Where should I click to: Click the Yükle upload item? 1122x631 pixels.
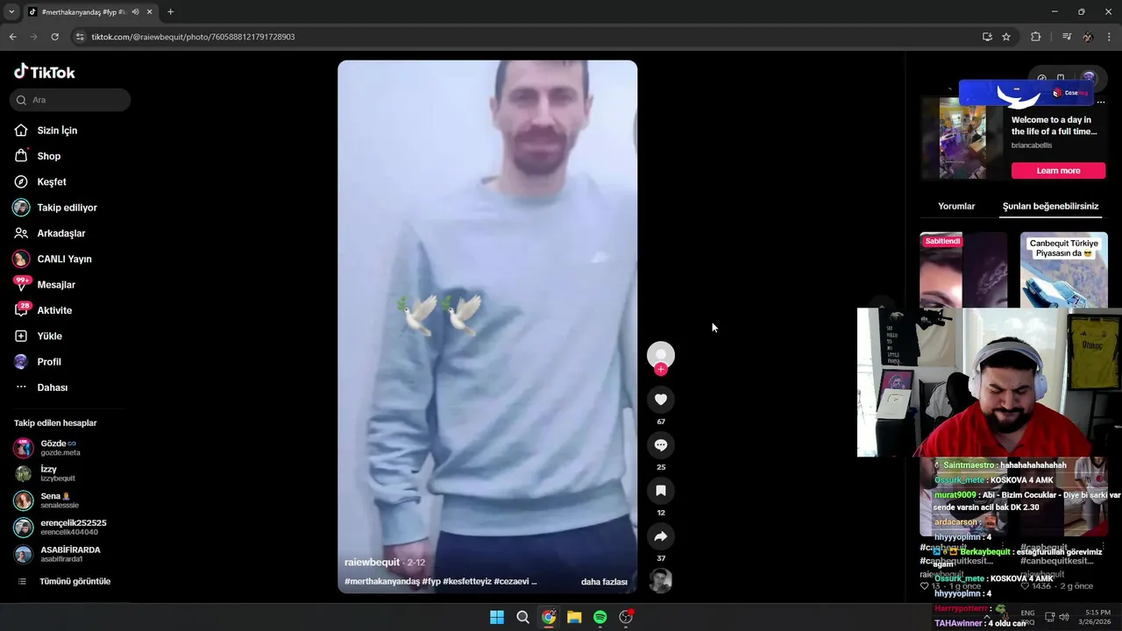coord(49,336)
